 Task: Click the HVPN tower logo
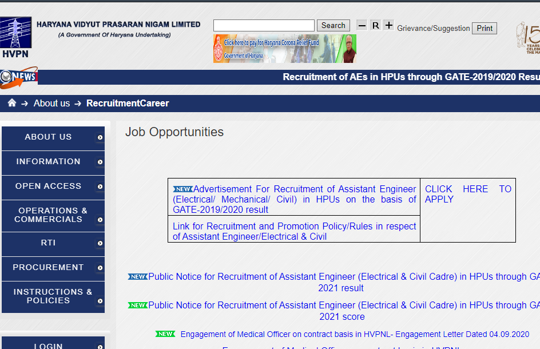pyautogui.click(x=16, y=37)
